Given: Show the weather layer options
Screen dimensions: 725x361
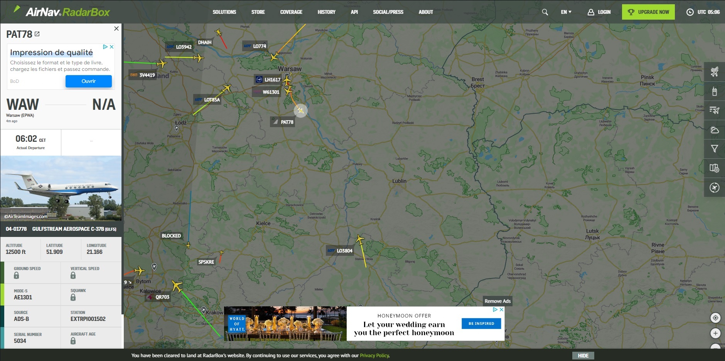Looking at the screenshot, I should click(714, 129).
